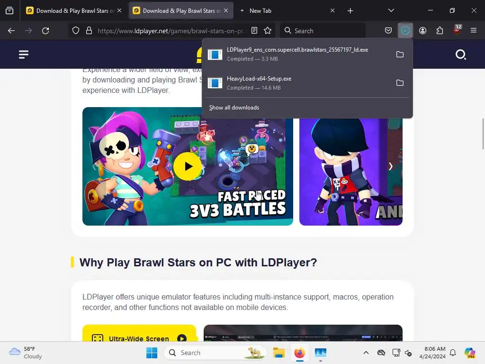Open uBlock extension with 12 badge
485x364 pixels.
coord(457,30)
